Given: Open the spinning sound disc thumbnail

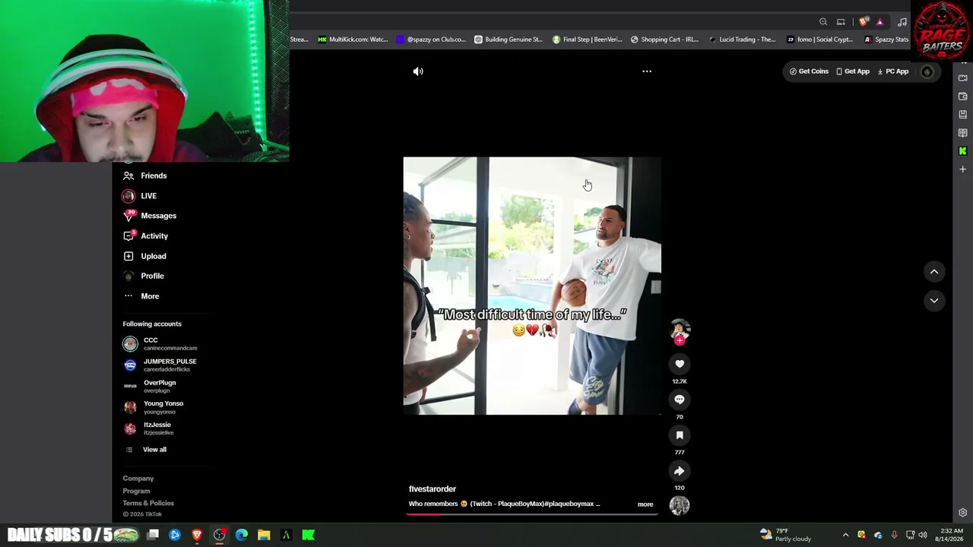Looking at the screenshot, I should (680, 505).
